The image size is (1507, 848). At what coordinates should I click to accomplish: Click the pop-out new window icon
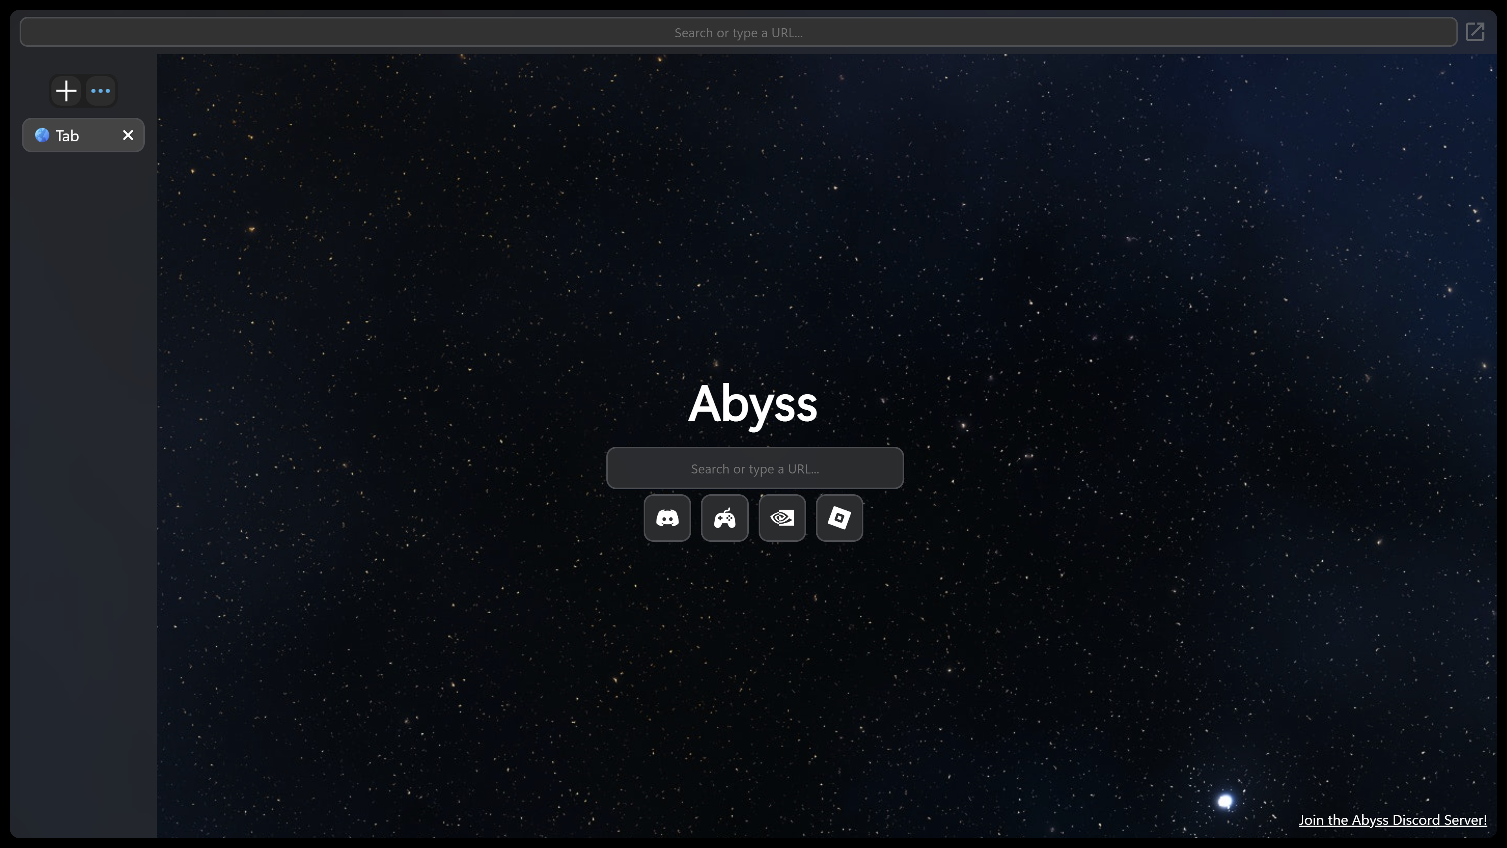click(x=1475, y=31)
